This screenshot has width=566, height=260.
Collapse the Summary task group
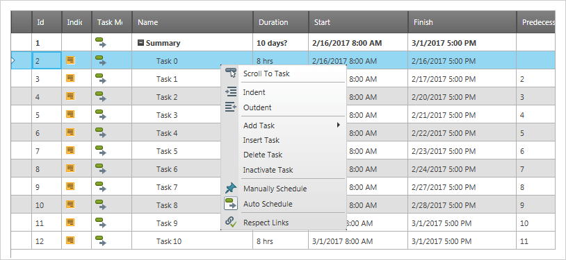[x=140, y=43]
